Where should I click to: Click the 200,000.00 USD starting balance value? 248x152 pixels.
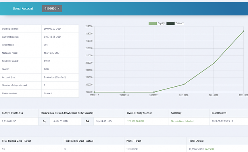(52, 29)
